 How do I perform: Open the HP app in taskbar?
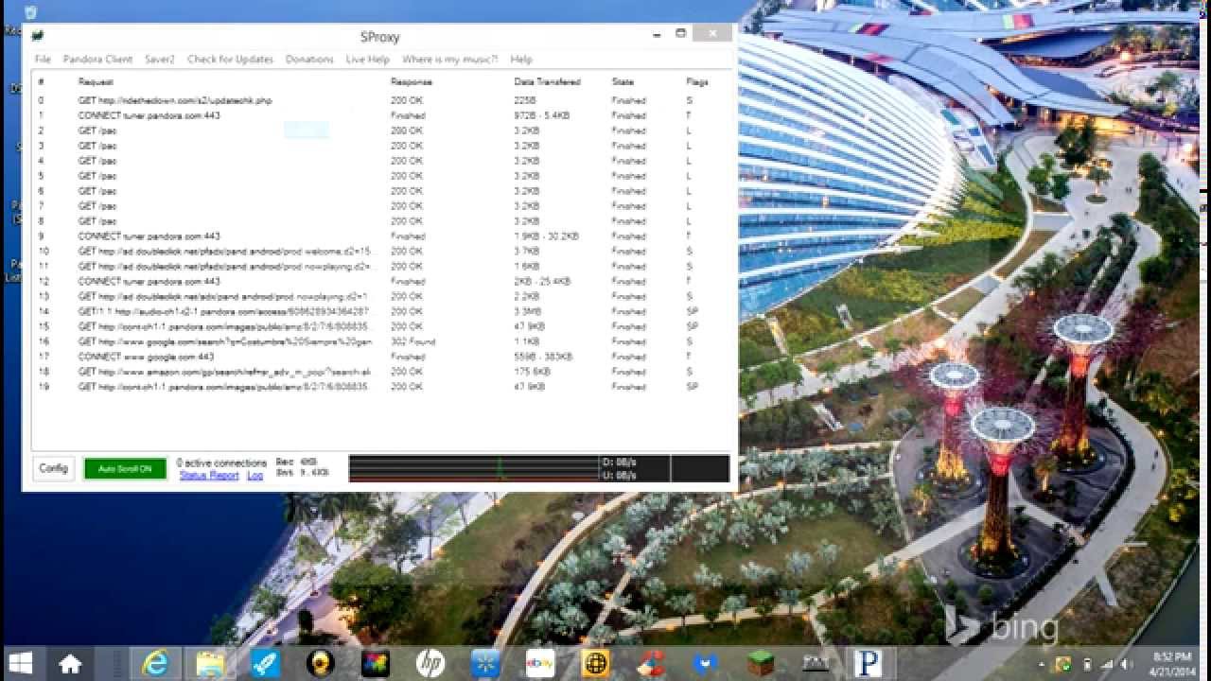430,664
